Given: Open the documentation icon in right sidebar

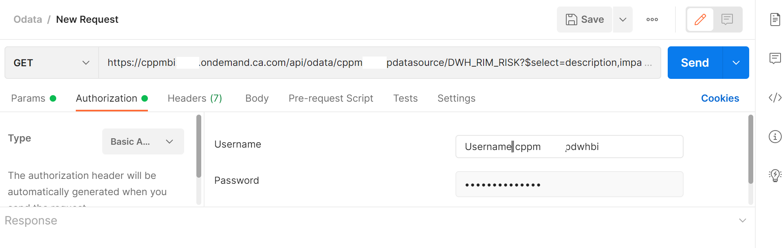Looking at the screenshot, I should [x=775, y=19].
